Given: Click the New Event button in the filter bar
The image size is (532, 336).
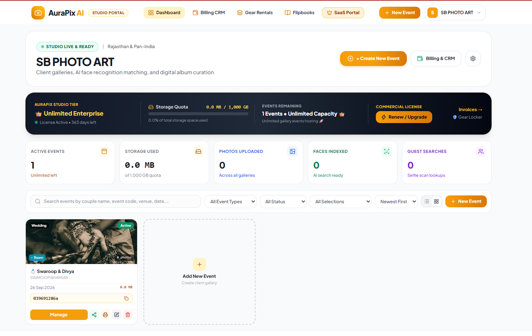Looking at the screenshot, I should click(466, 201).
